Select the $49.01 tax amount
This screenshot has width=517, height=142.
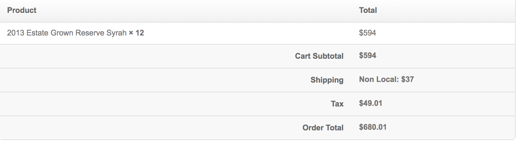371,103
